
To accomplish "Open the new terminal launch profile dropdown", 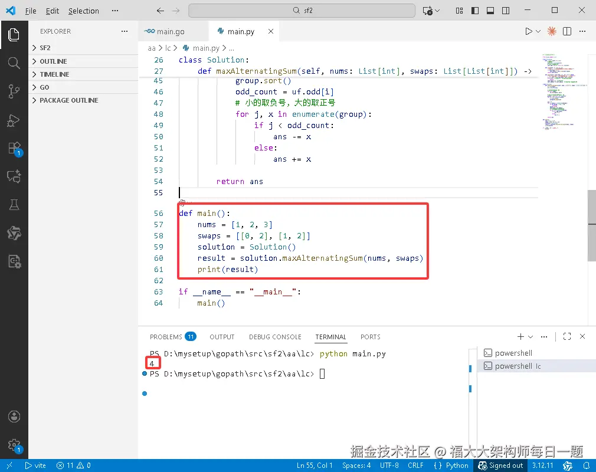I will 530,337.
